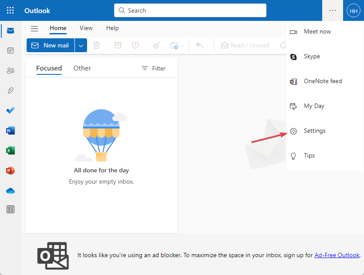Click the New mail button
The height and width of the screenshot is (275, 364).
[x=51, y=45]
